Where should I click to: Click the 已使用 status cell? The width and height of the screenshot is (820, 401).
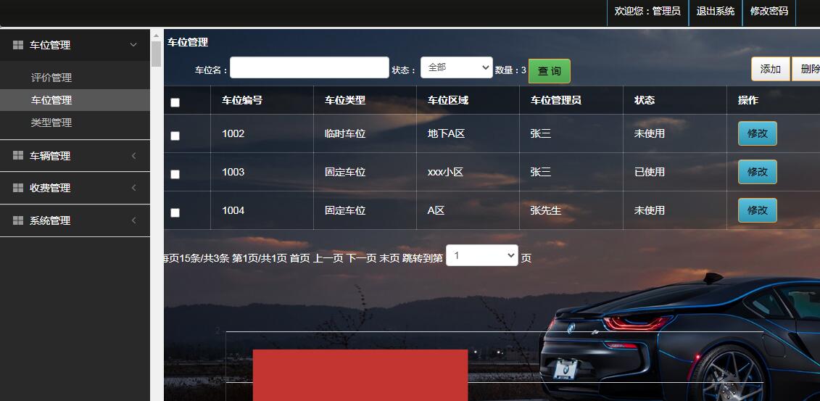click(650, 172)
